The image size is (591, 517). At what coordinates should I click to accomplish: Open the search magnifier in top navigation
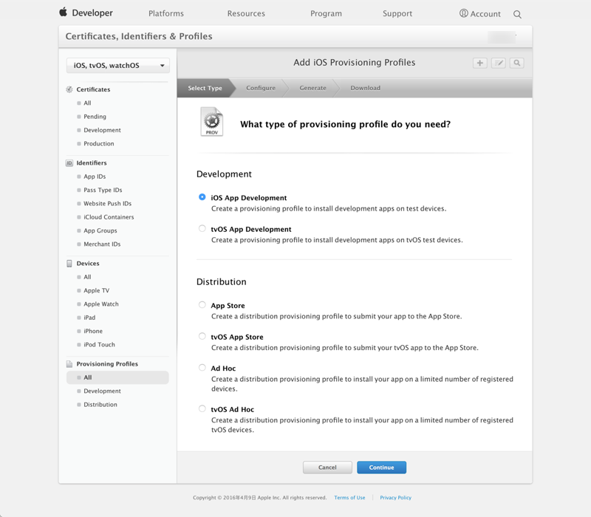tap(517, 14)
